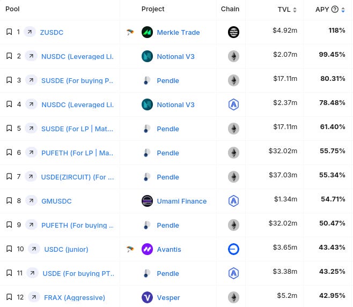Bookmark the PUFETH (For buying ... pool
Image resolution: width=353 pixels, height=307 pixels.
coord(9,224)
